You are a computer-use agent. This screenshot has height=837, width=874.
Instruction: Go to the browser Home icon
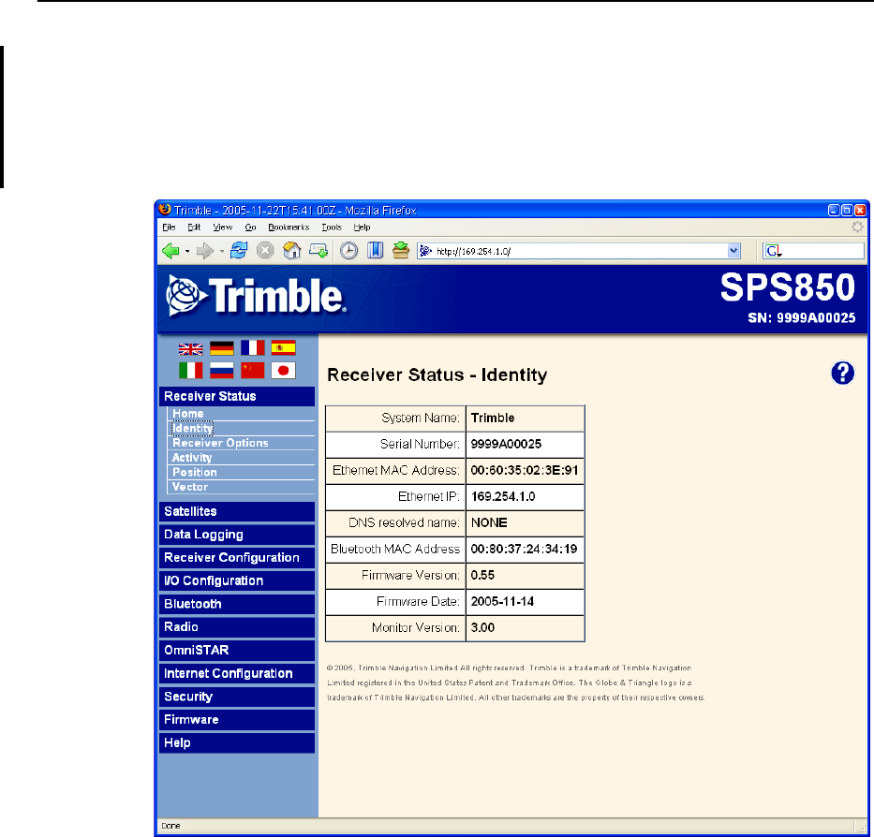tap(292, 251)
